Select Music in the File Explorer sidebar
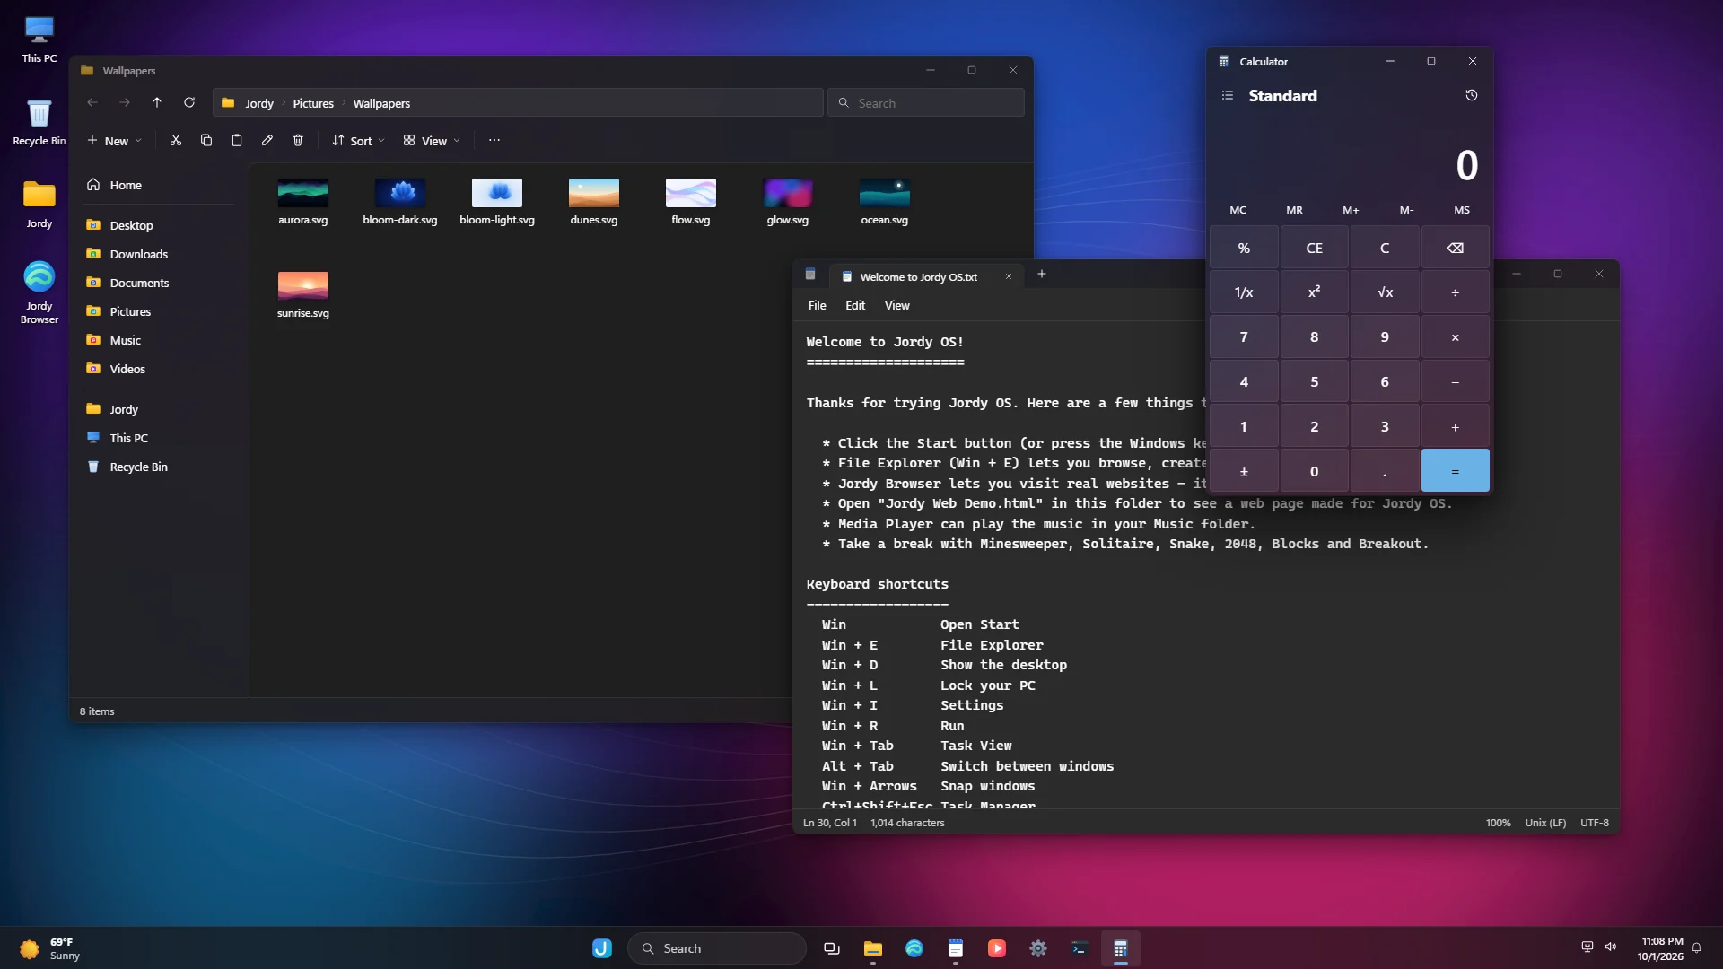The height and width of the screenshot is (969, 1723). (160, 340)
